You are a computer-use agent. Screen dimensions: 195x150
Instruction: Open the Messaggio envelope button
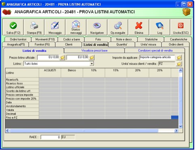point(55,27)
